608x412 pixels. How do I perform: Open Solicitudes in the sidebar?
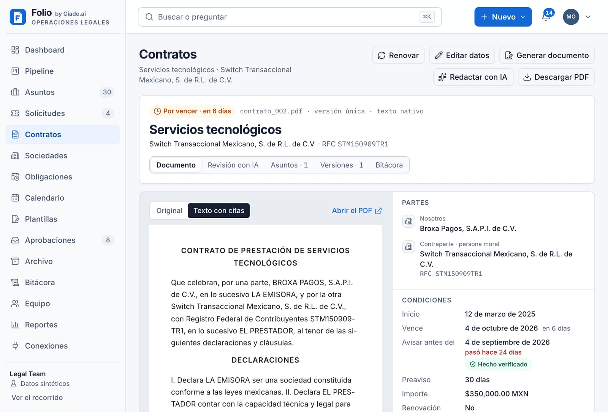tap(63, 113)
